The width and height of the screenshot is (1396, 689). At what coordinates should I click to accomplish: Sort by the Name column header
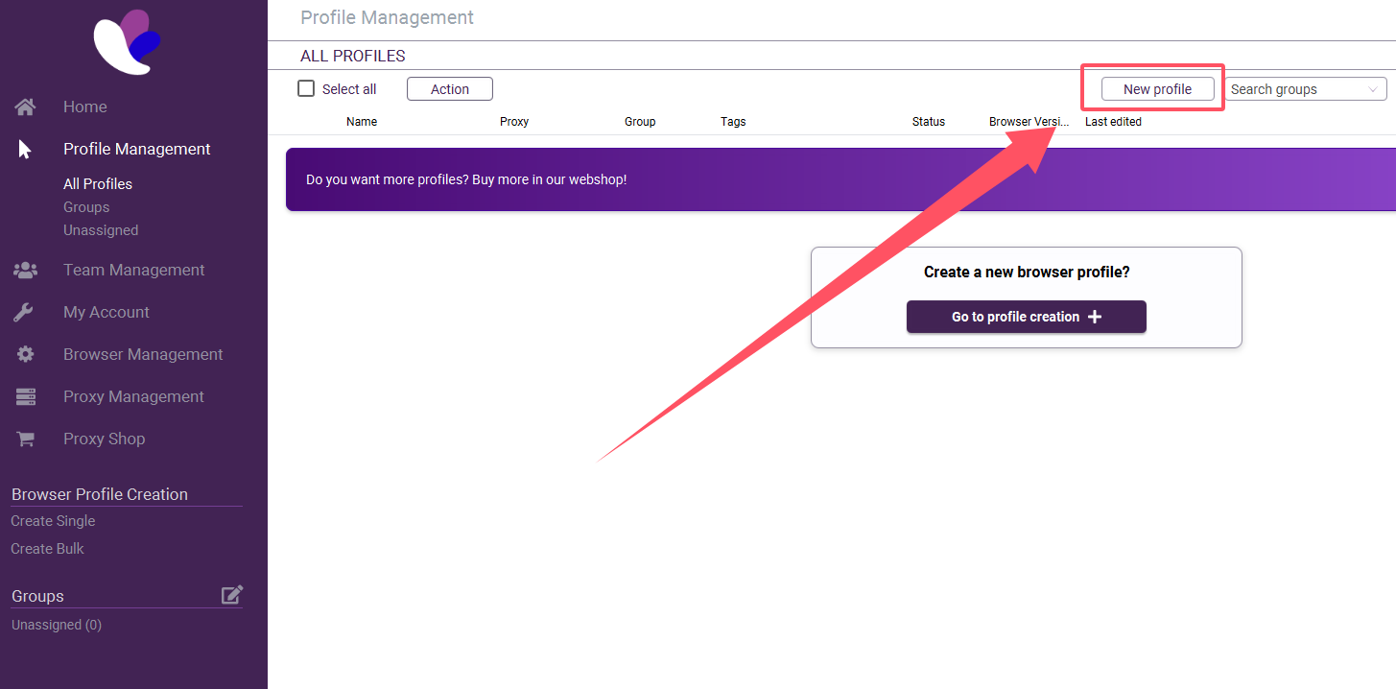362,122
